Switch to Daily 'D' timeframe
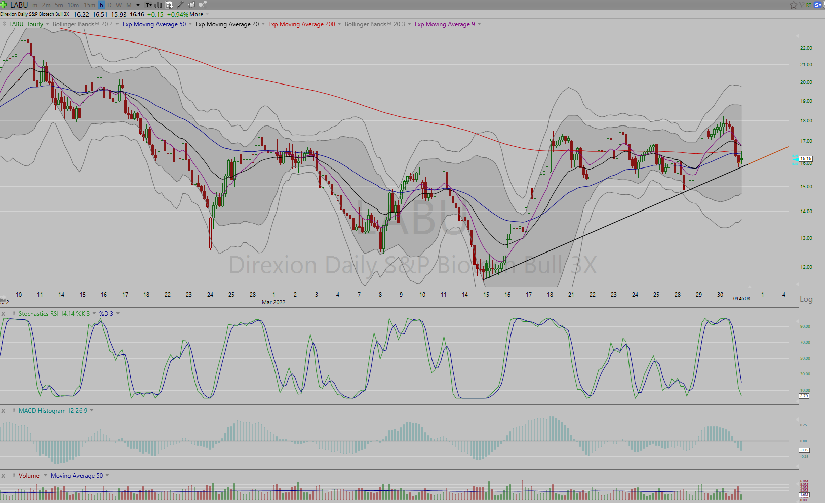Screen dimensions: 825x503 tap(109, 5)
